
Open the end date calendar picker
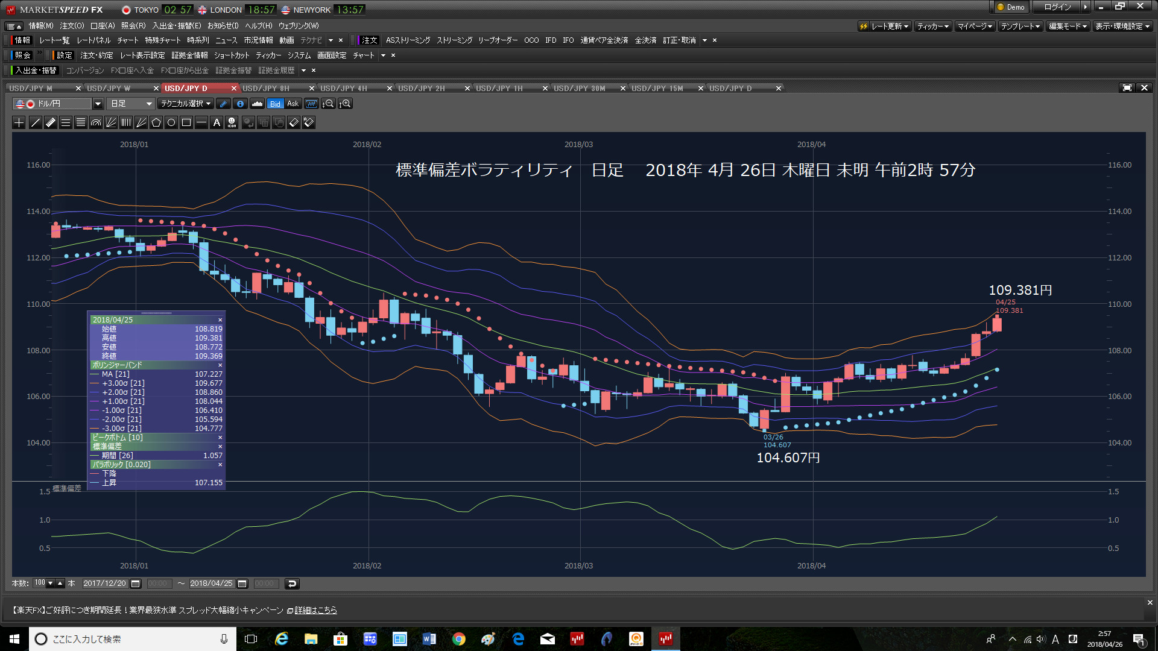242,583
